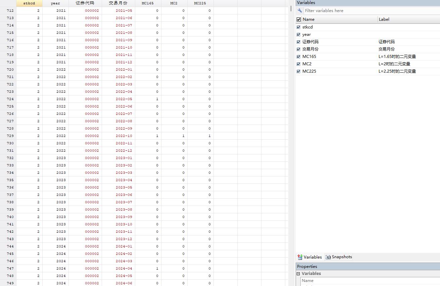The height and width of the screenshot is (286, 440).
Task: Click the Name field in Properties panel
Action: click(x=370, y=281)
